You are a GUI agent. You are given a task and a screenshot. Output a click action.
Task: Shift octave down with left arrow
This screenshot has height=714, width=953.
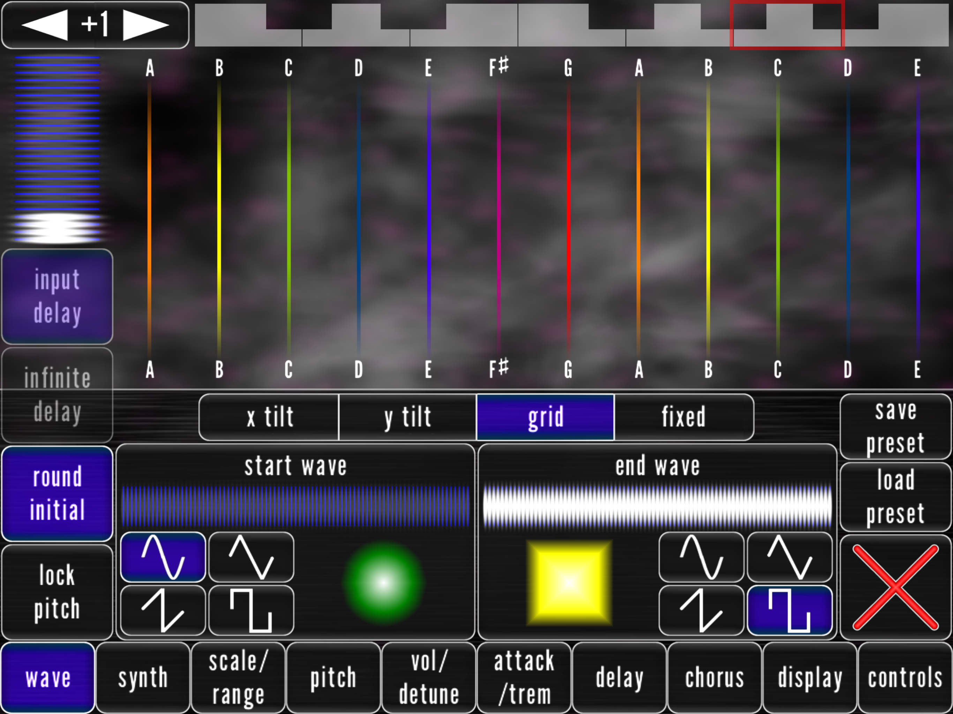(x=45, y=25)
